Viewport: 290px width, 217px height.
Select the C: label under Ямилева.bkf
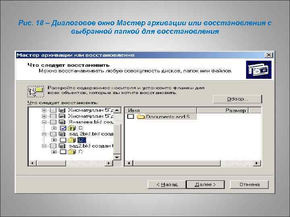click(81, 128)
